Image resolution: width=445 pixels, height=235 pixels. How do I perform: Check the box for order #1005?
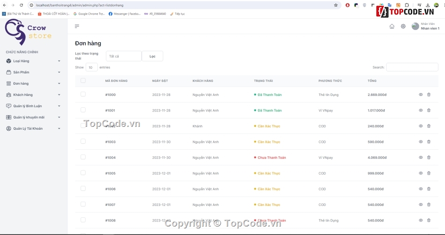pos(83,173)
